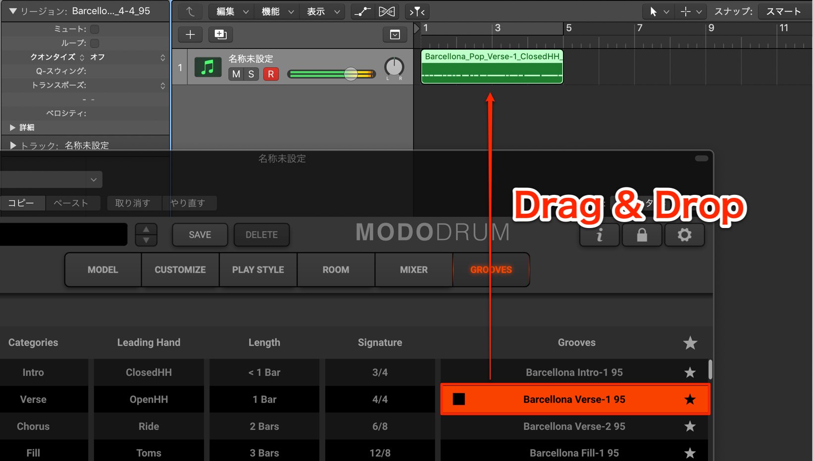
Task: Click the back arrow icon in the tracks toolbar
Action: [190, 11]
